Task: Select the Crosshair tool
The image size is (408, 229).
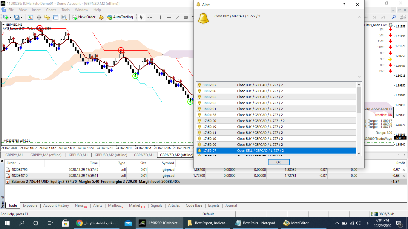Action: click(x=150, y=17)
